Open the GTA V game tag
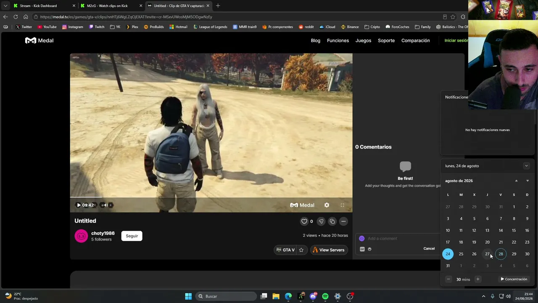 [285, 250]
